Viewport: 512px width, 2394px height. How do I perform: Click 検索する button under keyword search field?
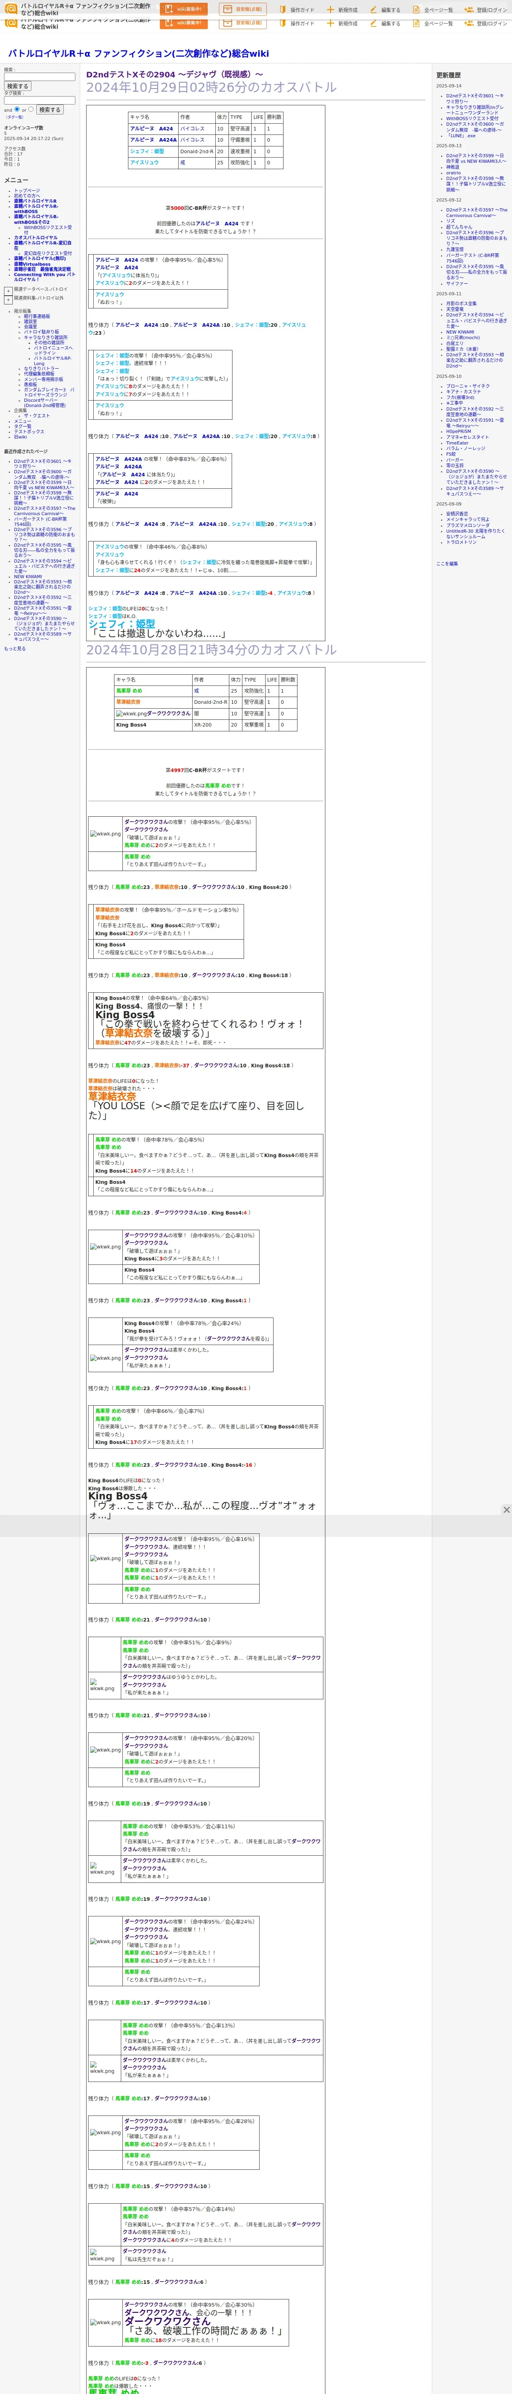pyautogui.click(x=18, y=87)
